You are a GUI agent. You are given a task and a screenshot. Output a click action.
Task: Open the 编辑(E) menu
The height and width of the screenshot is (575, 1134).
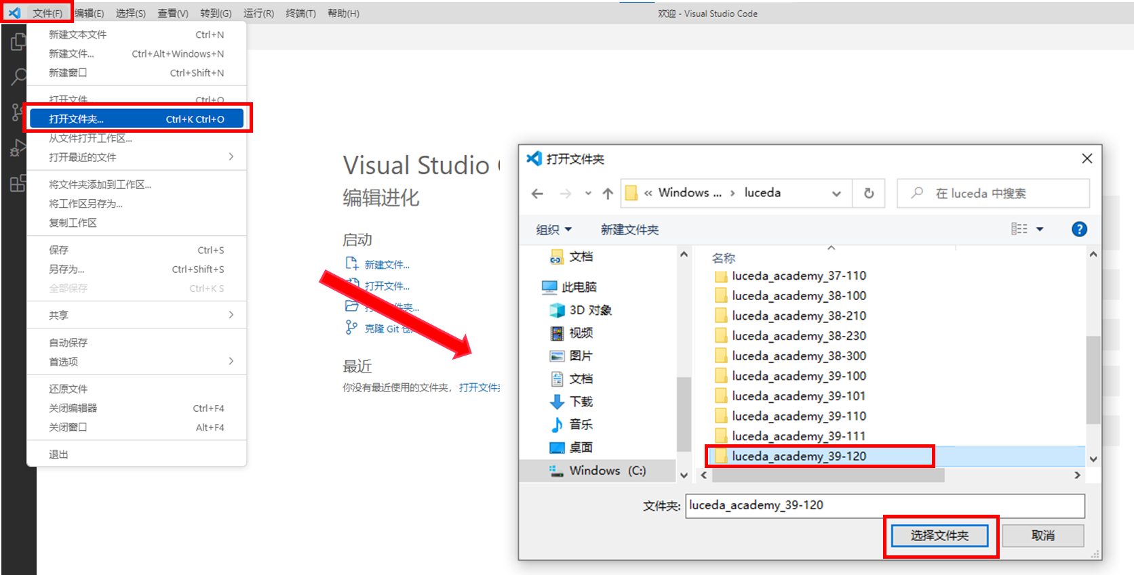(90, 14)
